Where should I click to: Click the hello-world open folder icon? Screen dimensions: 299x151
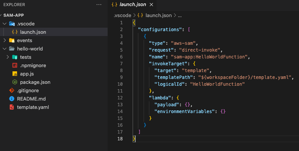[12, 49]
